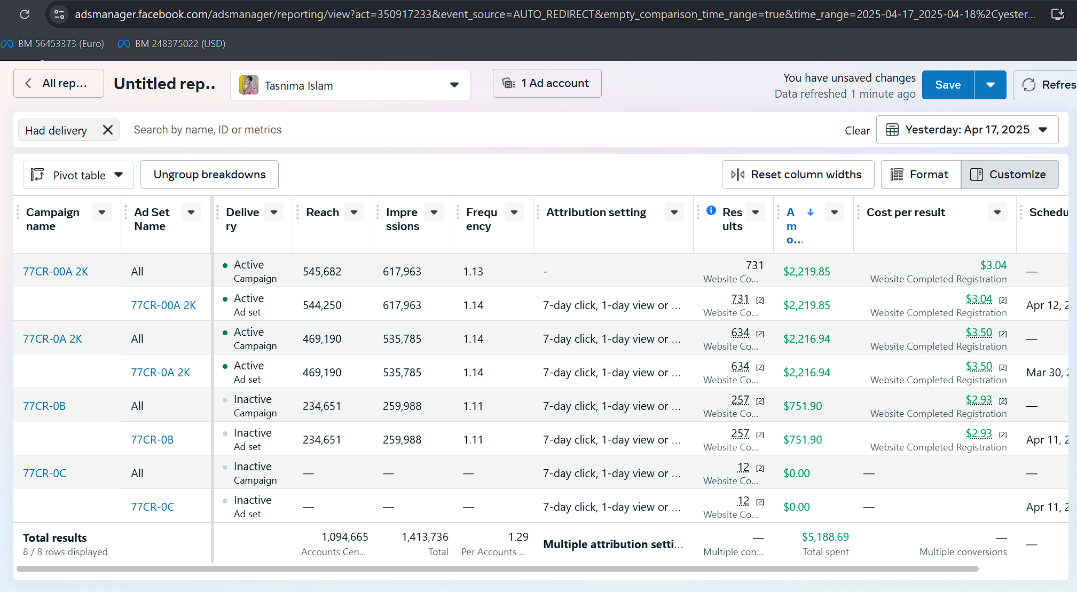This screenshot has width=1077, height=592.
Task: Open the Format options
Action: 920,175
